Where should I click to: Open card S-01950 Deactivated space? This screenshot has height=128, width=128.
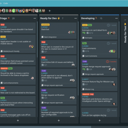click(18, 28)
